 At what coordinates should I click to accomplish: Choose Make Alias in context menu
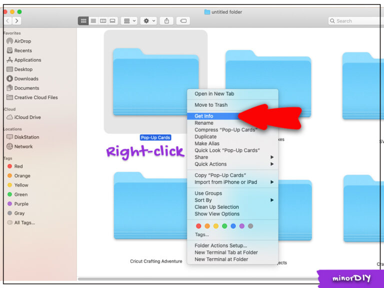click(232, 143)
